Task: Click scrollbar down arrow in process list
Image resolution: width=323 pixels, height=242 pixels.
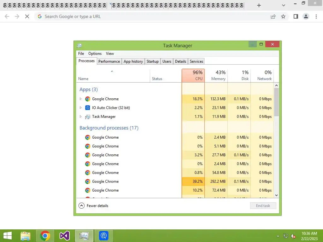Action: tap(276, 195)
